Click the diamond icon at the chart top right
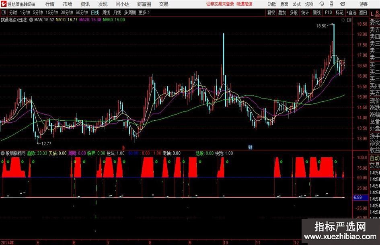 click(x=343, y=20)
